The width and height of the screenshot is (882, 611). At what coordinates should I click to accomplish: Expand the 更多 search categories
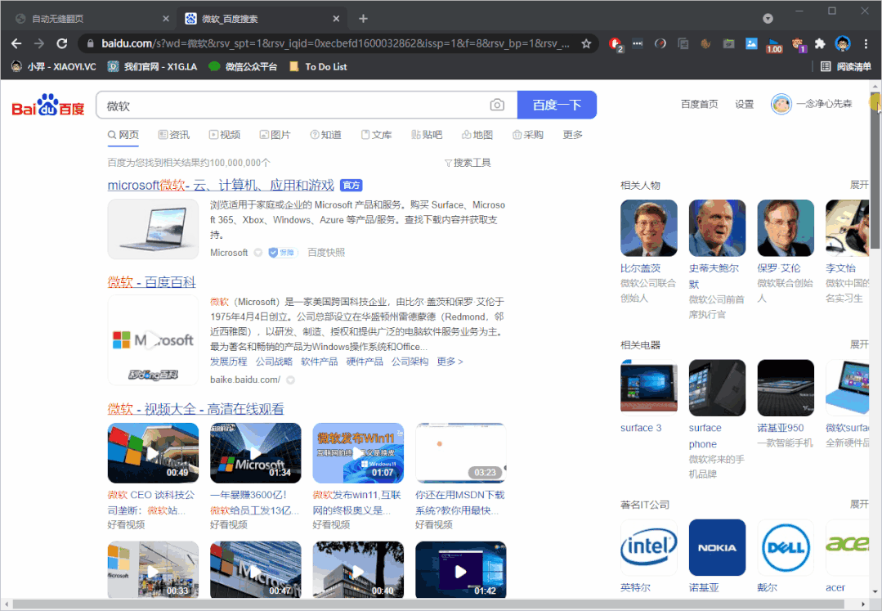click(x=572, y=135)
